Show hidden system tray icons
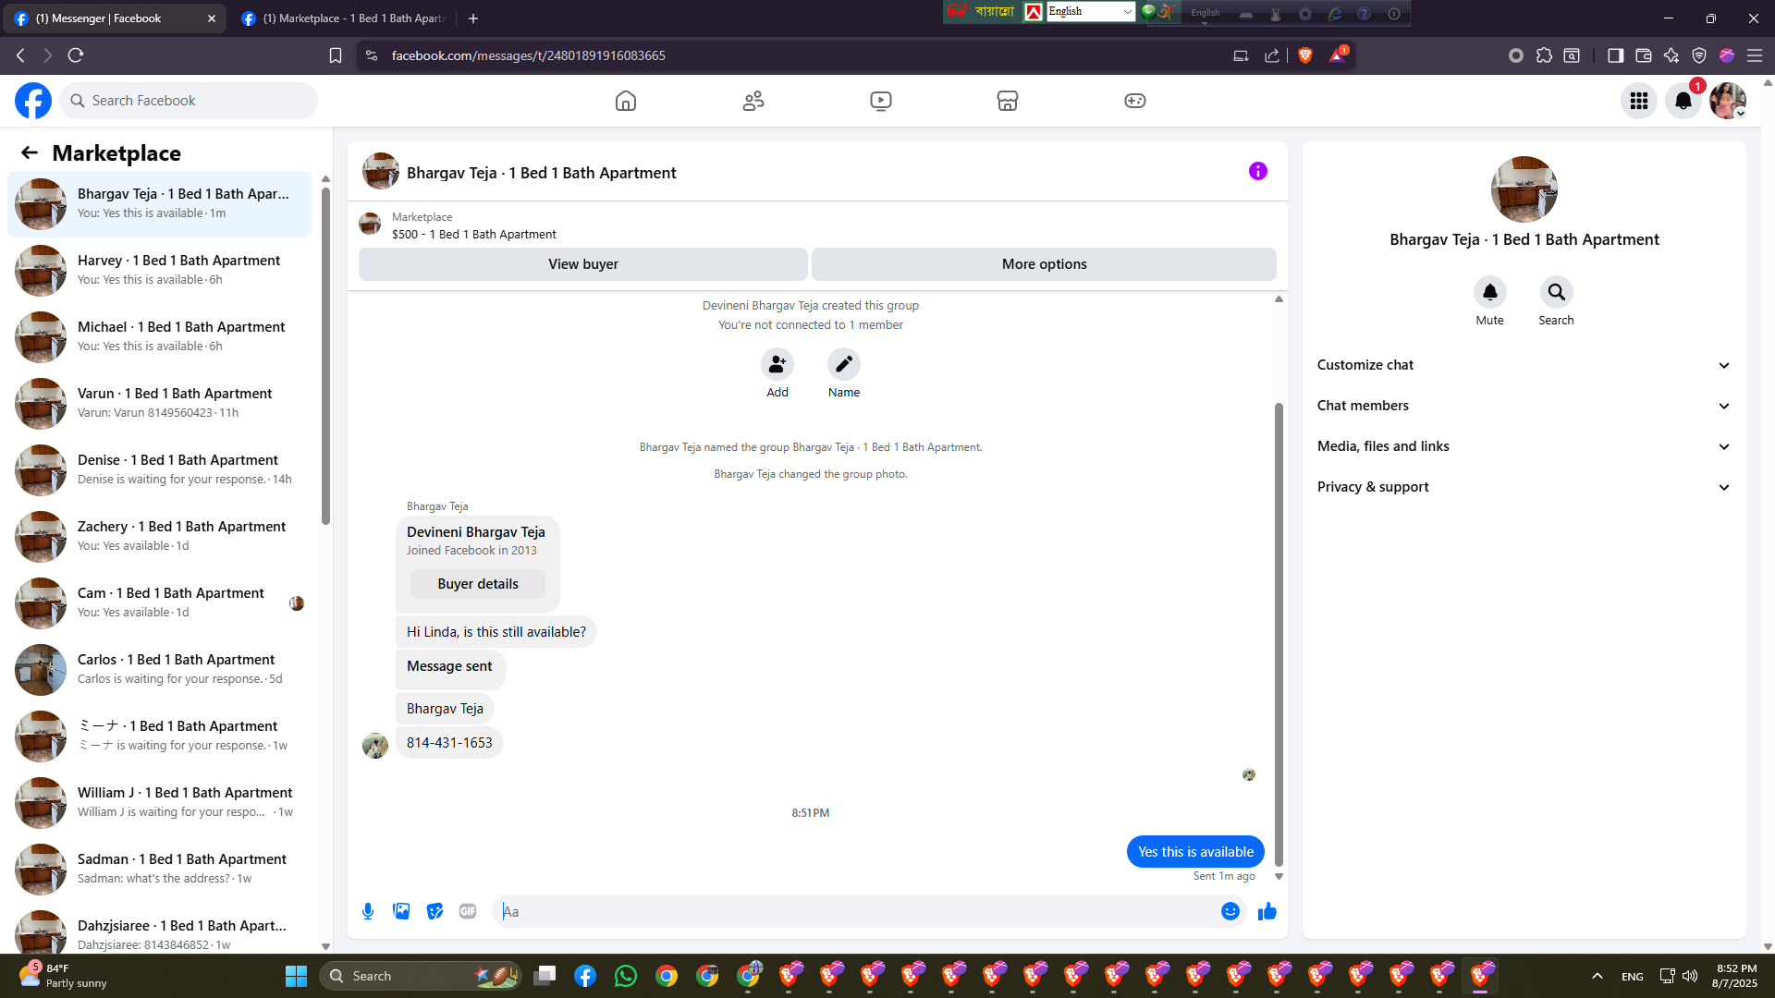The height and width of the screenshot is (998, 1775). click(x=1597, y=976)
